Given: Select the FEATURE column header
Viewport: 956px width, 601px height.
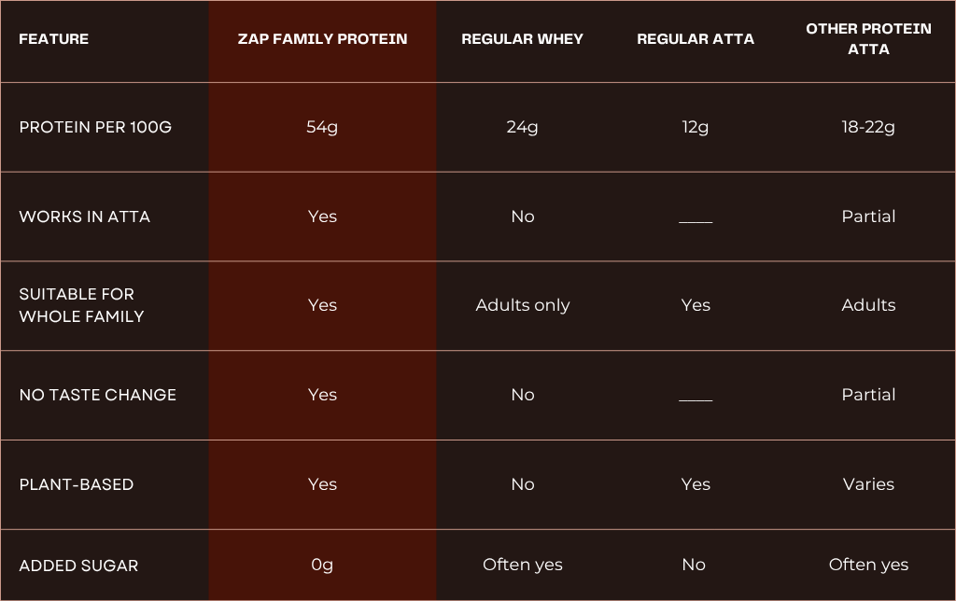Looking at the screenshot, I should (x=54, y=39).
